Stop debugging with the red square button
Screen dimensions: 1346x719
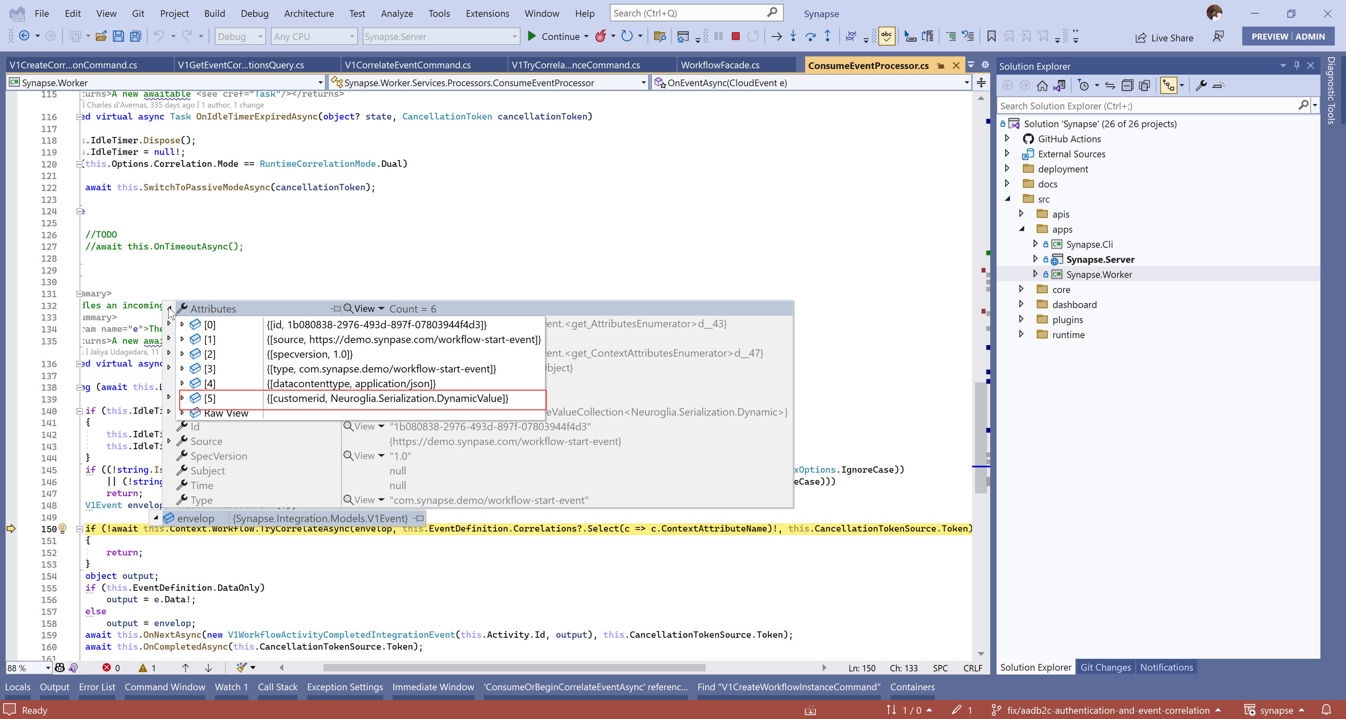(x=735, y=36)
